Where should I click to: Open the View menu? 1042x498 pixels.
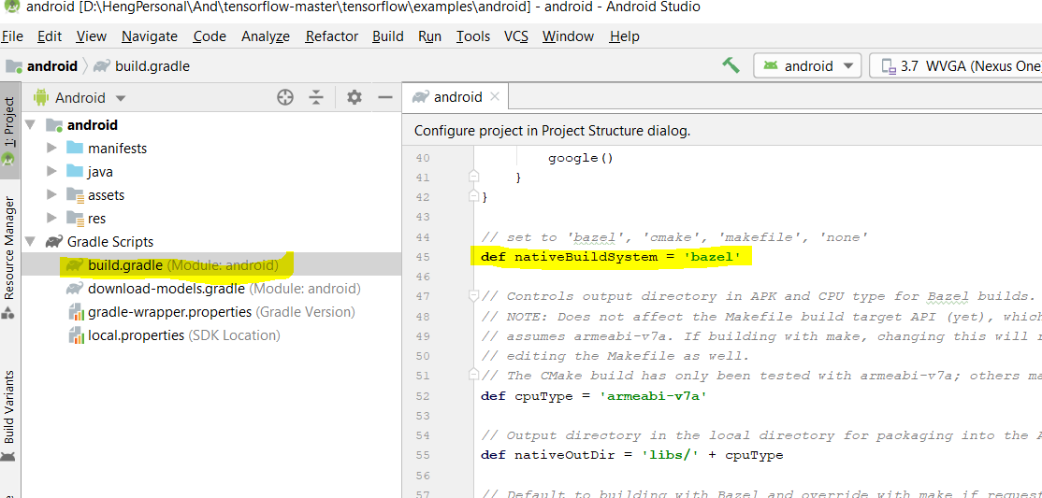[91, 36]
